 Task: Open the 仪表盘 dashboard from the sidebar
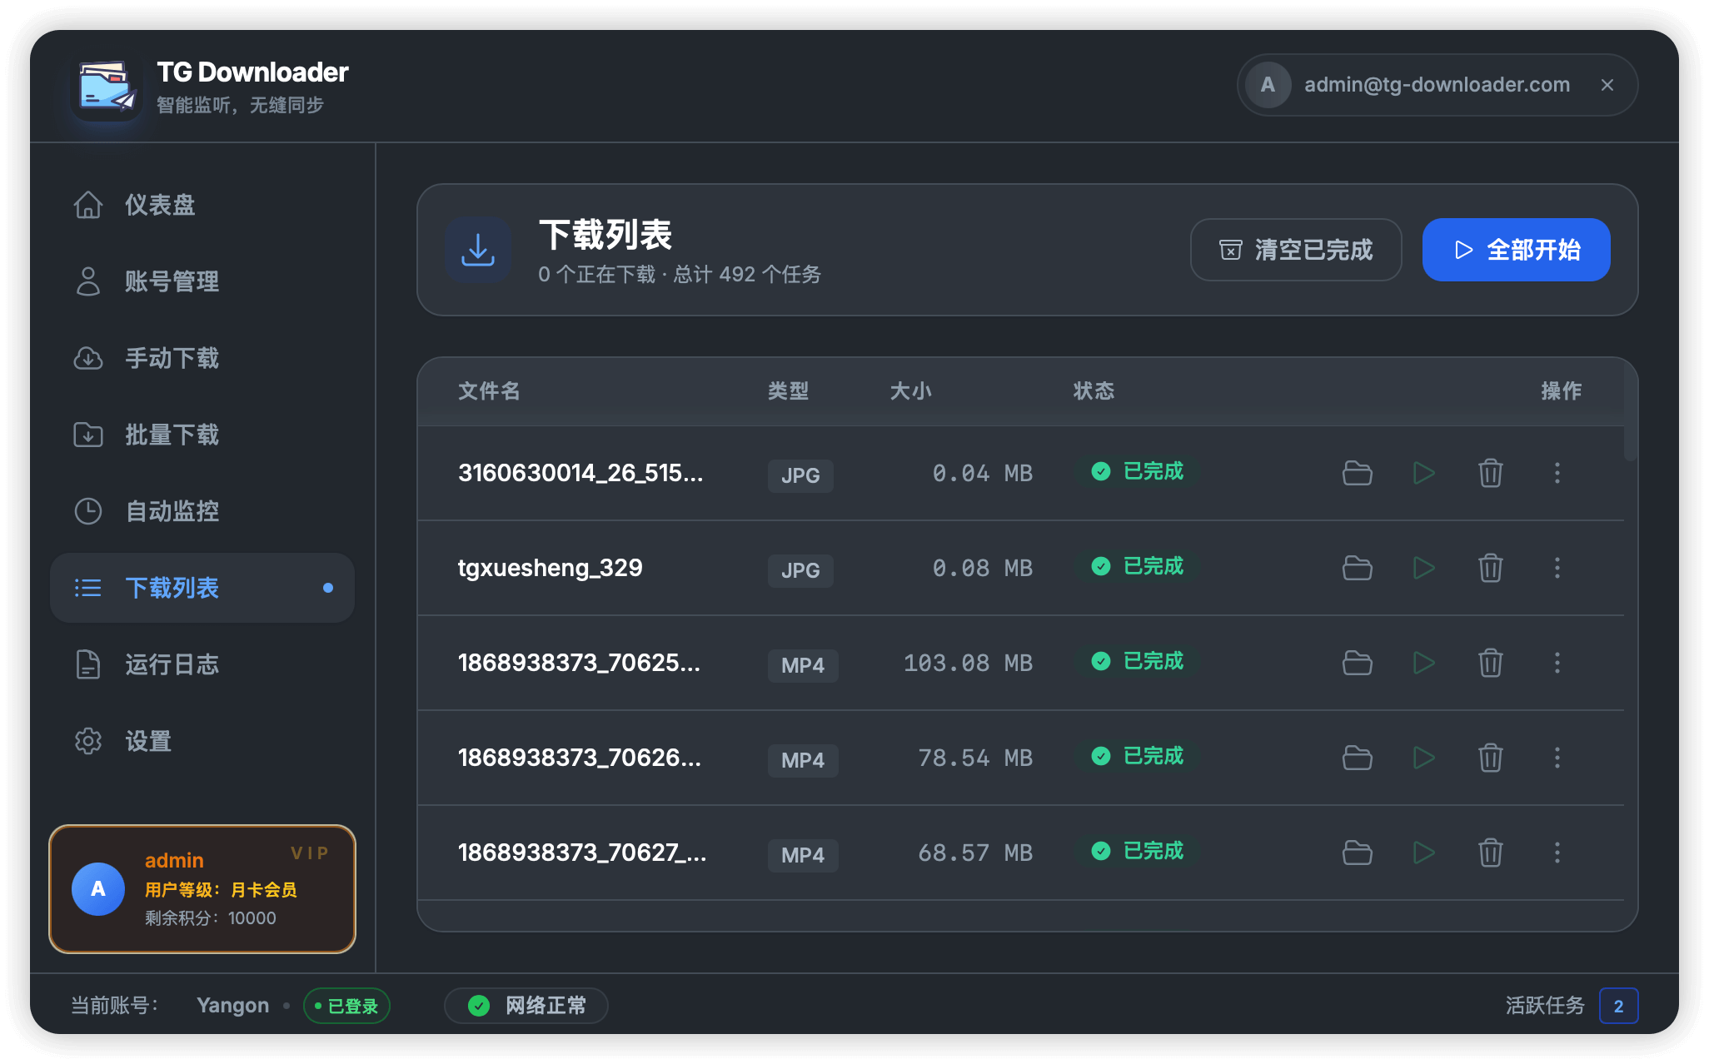click(x=160, y=205)
